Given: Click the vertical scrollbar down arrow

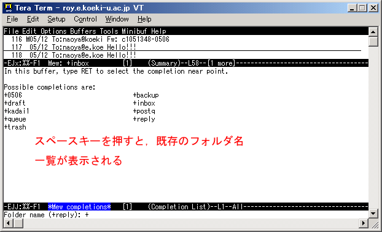Looking at the screenshot, I should click(373, 214).
